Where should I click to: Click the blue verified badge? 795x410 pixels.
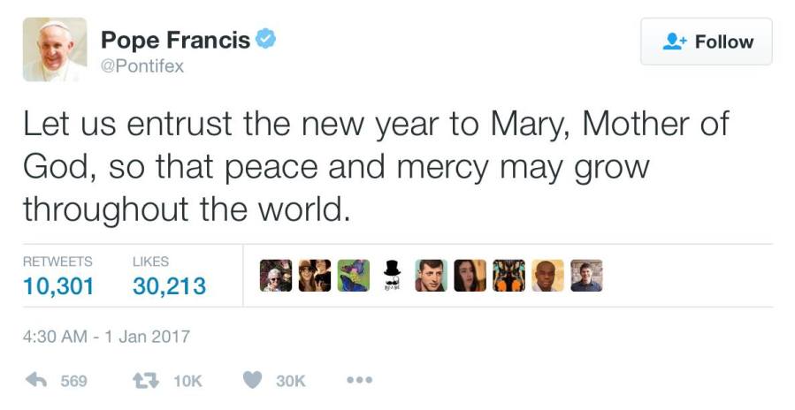click(265, 40)
